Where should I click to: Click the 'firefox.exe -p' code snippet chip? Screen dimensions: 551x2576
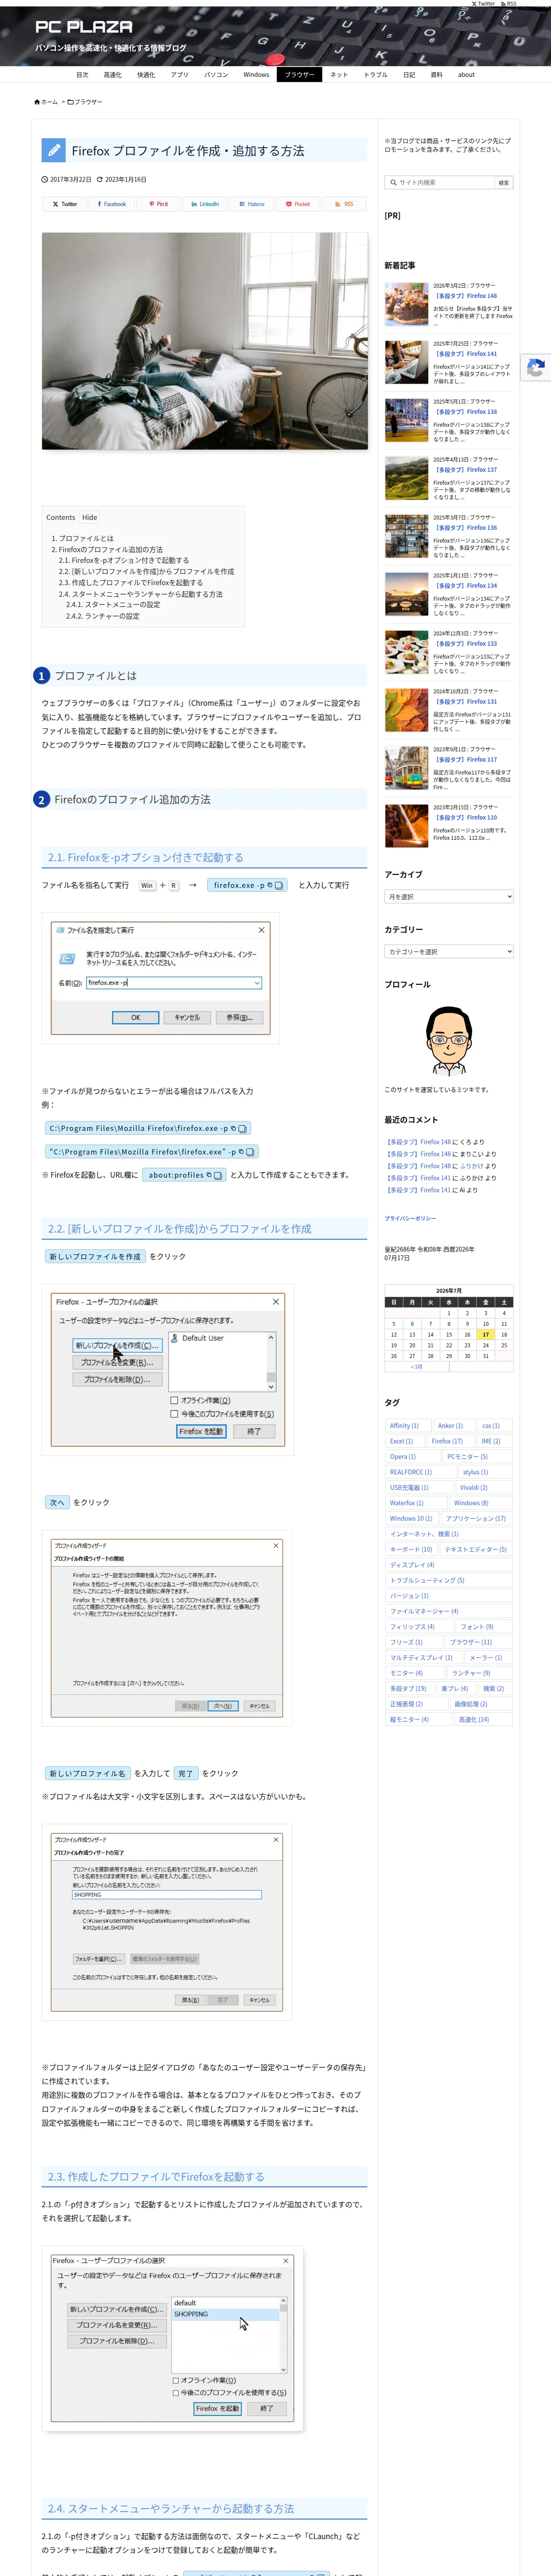tap(247, 885)
